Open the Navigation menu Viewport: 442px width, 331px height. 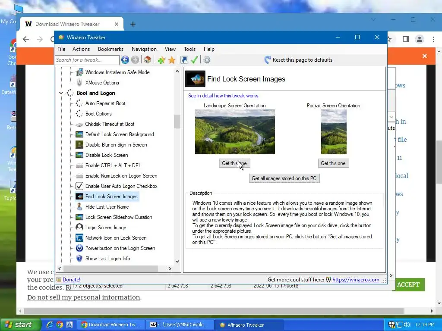click(144, 49)
